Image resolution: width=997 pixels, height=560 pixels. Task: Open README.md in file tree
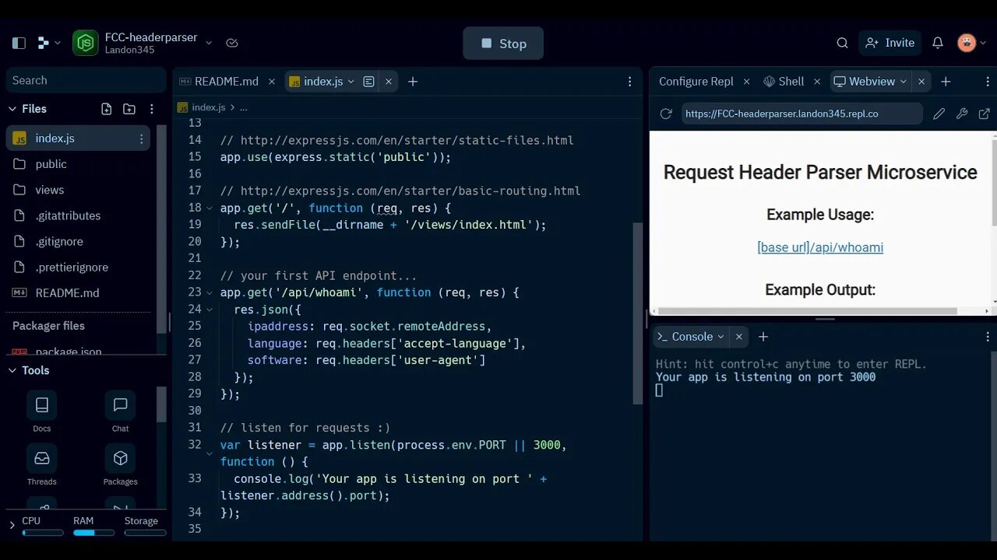click(78, 292)
